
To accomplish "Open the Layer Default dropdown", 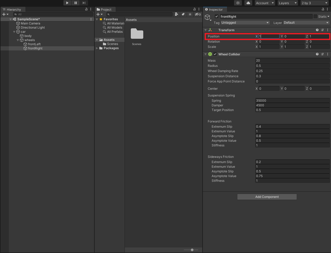I will (306, 23).
